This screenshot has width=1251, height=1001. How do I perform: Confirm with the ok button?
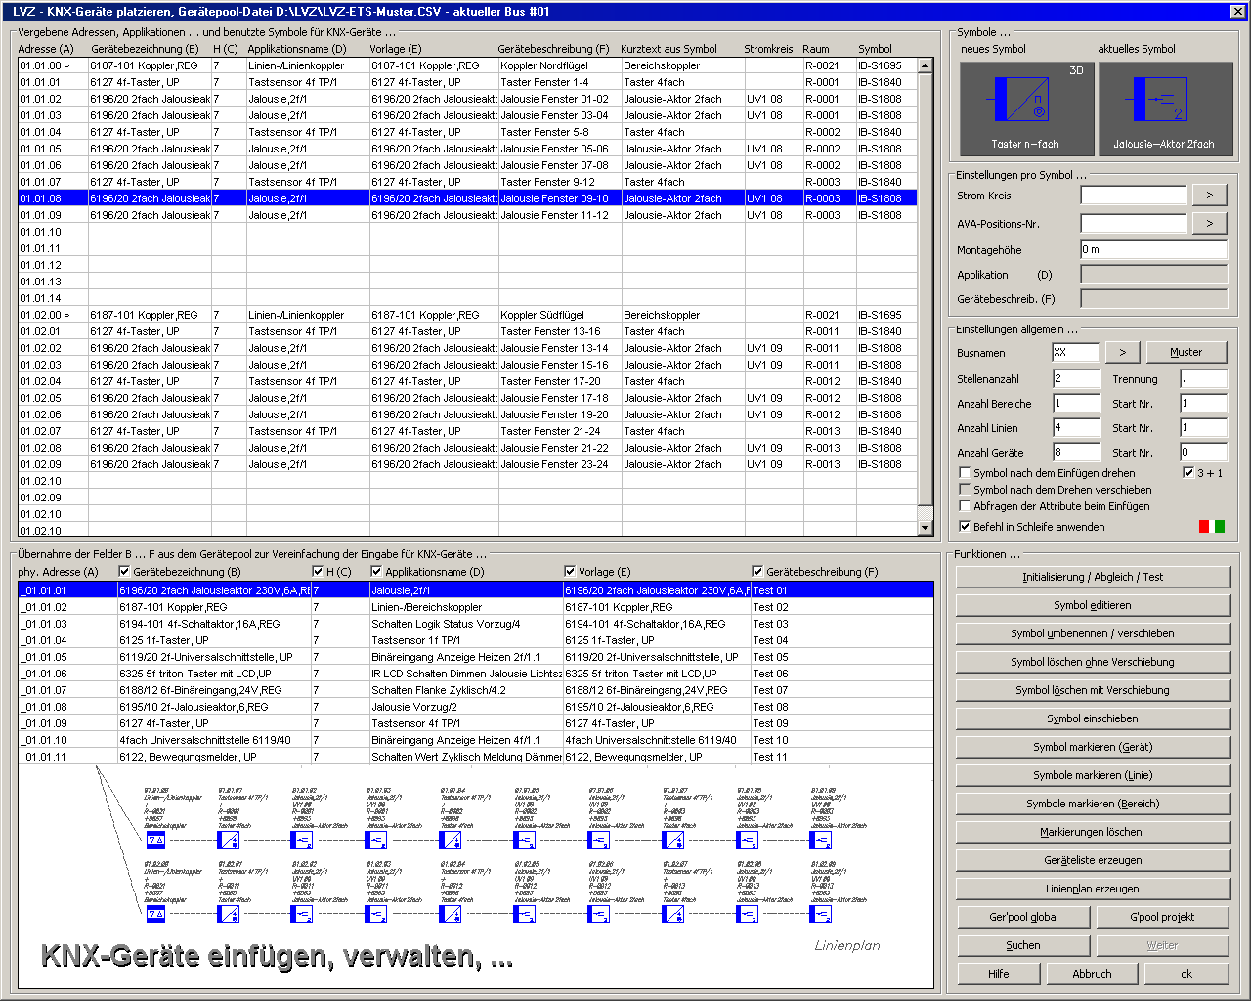click(x=1186, y=974)
